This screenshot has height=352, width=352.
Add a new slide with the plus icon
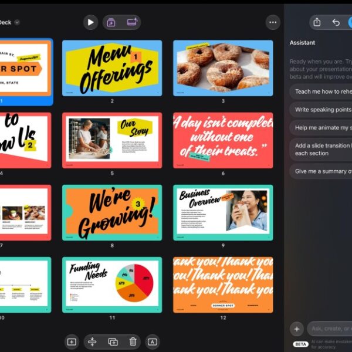point(72,342)
